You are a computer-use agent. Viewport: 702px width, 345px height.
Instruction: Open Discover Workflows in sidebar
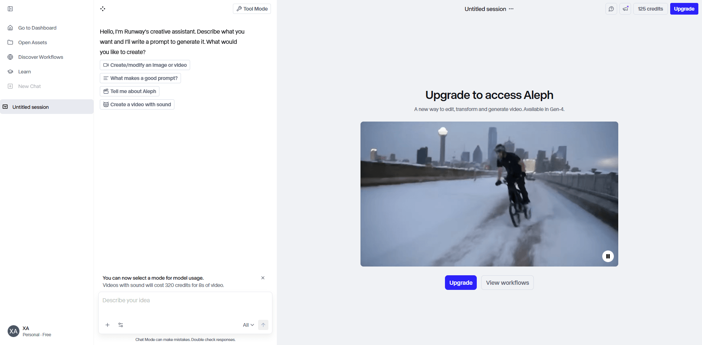click(x=40, y=57)
